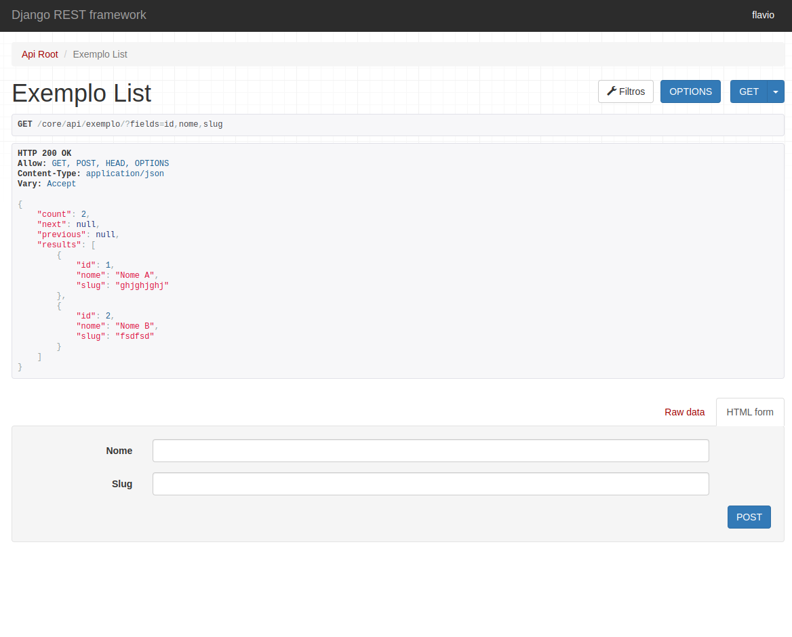Viewport: 792px width, 637px height.
Task: Click the Slug form label
Action: (122, 484)
